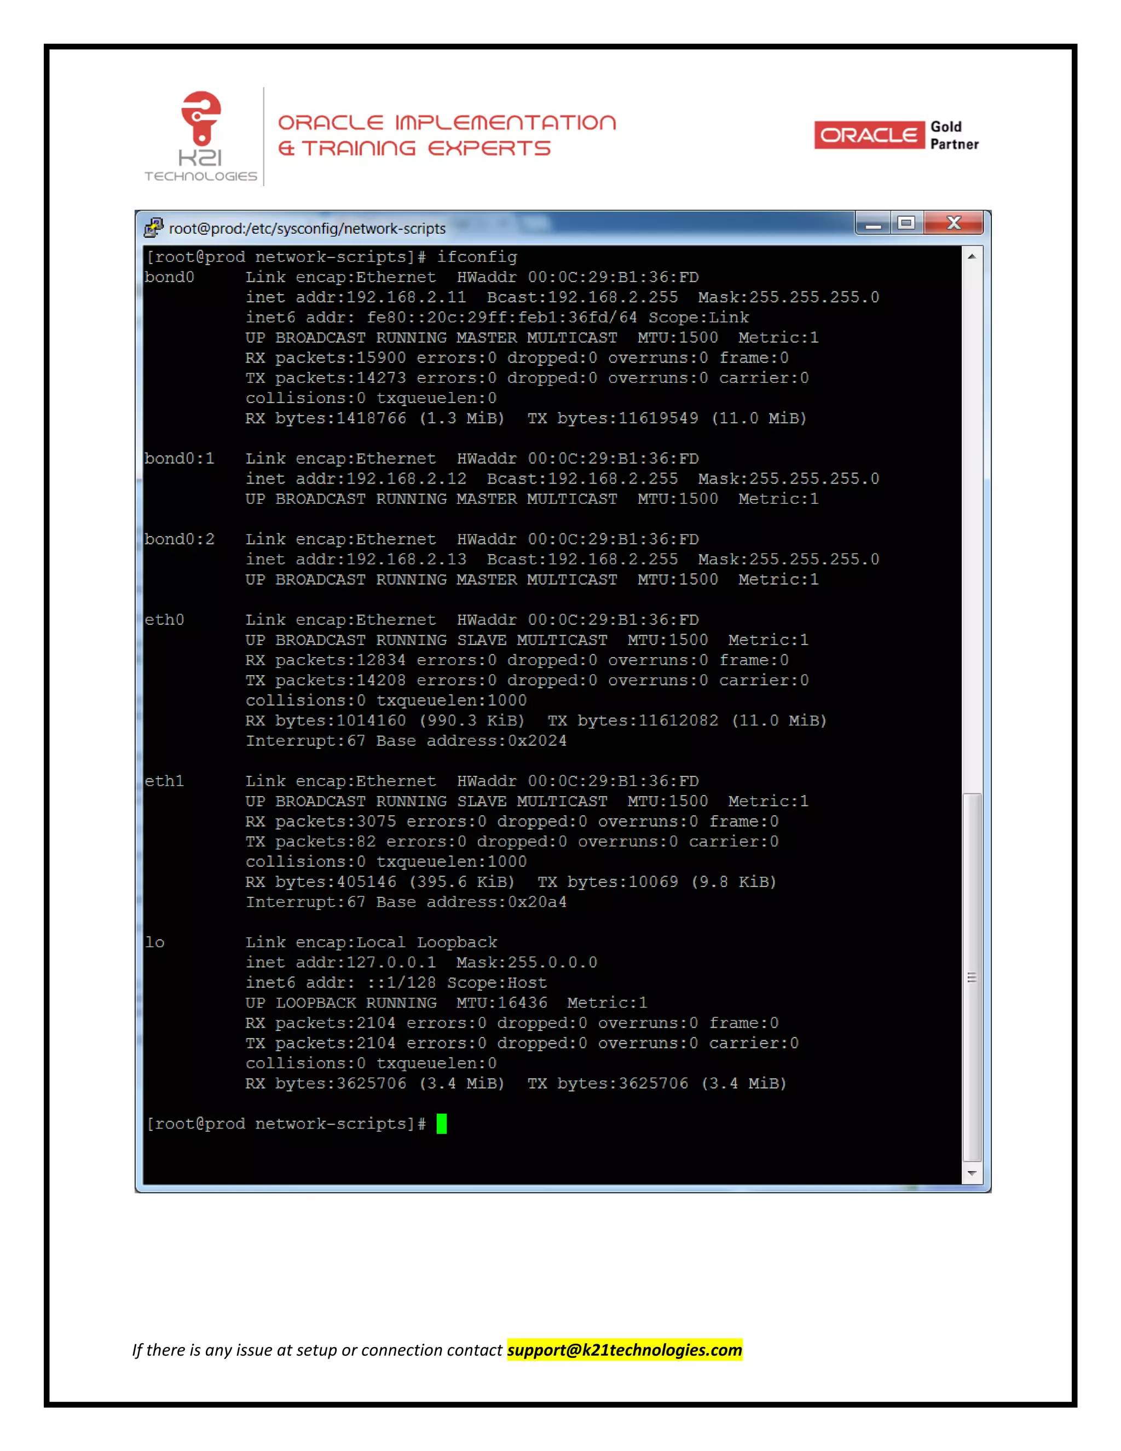Close the PuTTY terminal window
Viewport: 1121px width, 1451px height.
click(x=954, y=223)
